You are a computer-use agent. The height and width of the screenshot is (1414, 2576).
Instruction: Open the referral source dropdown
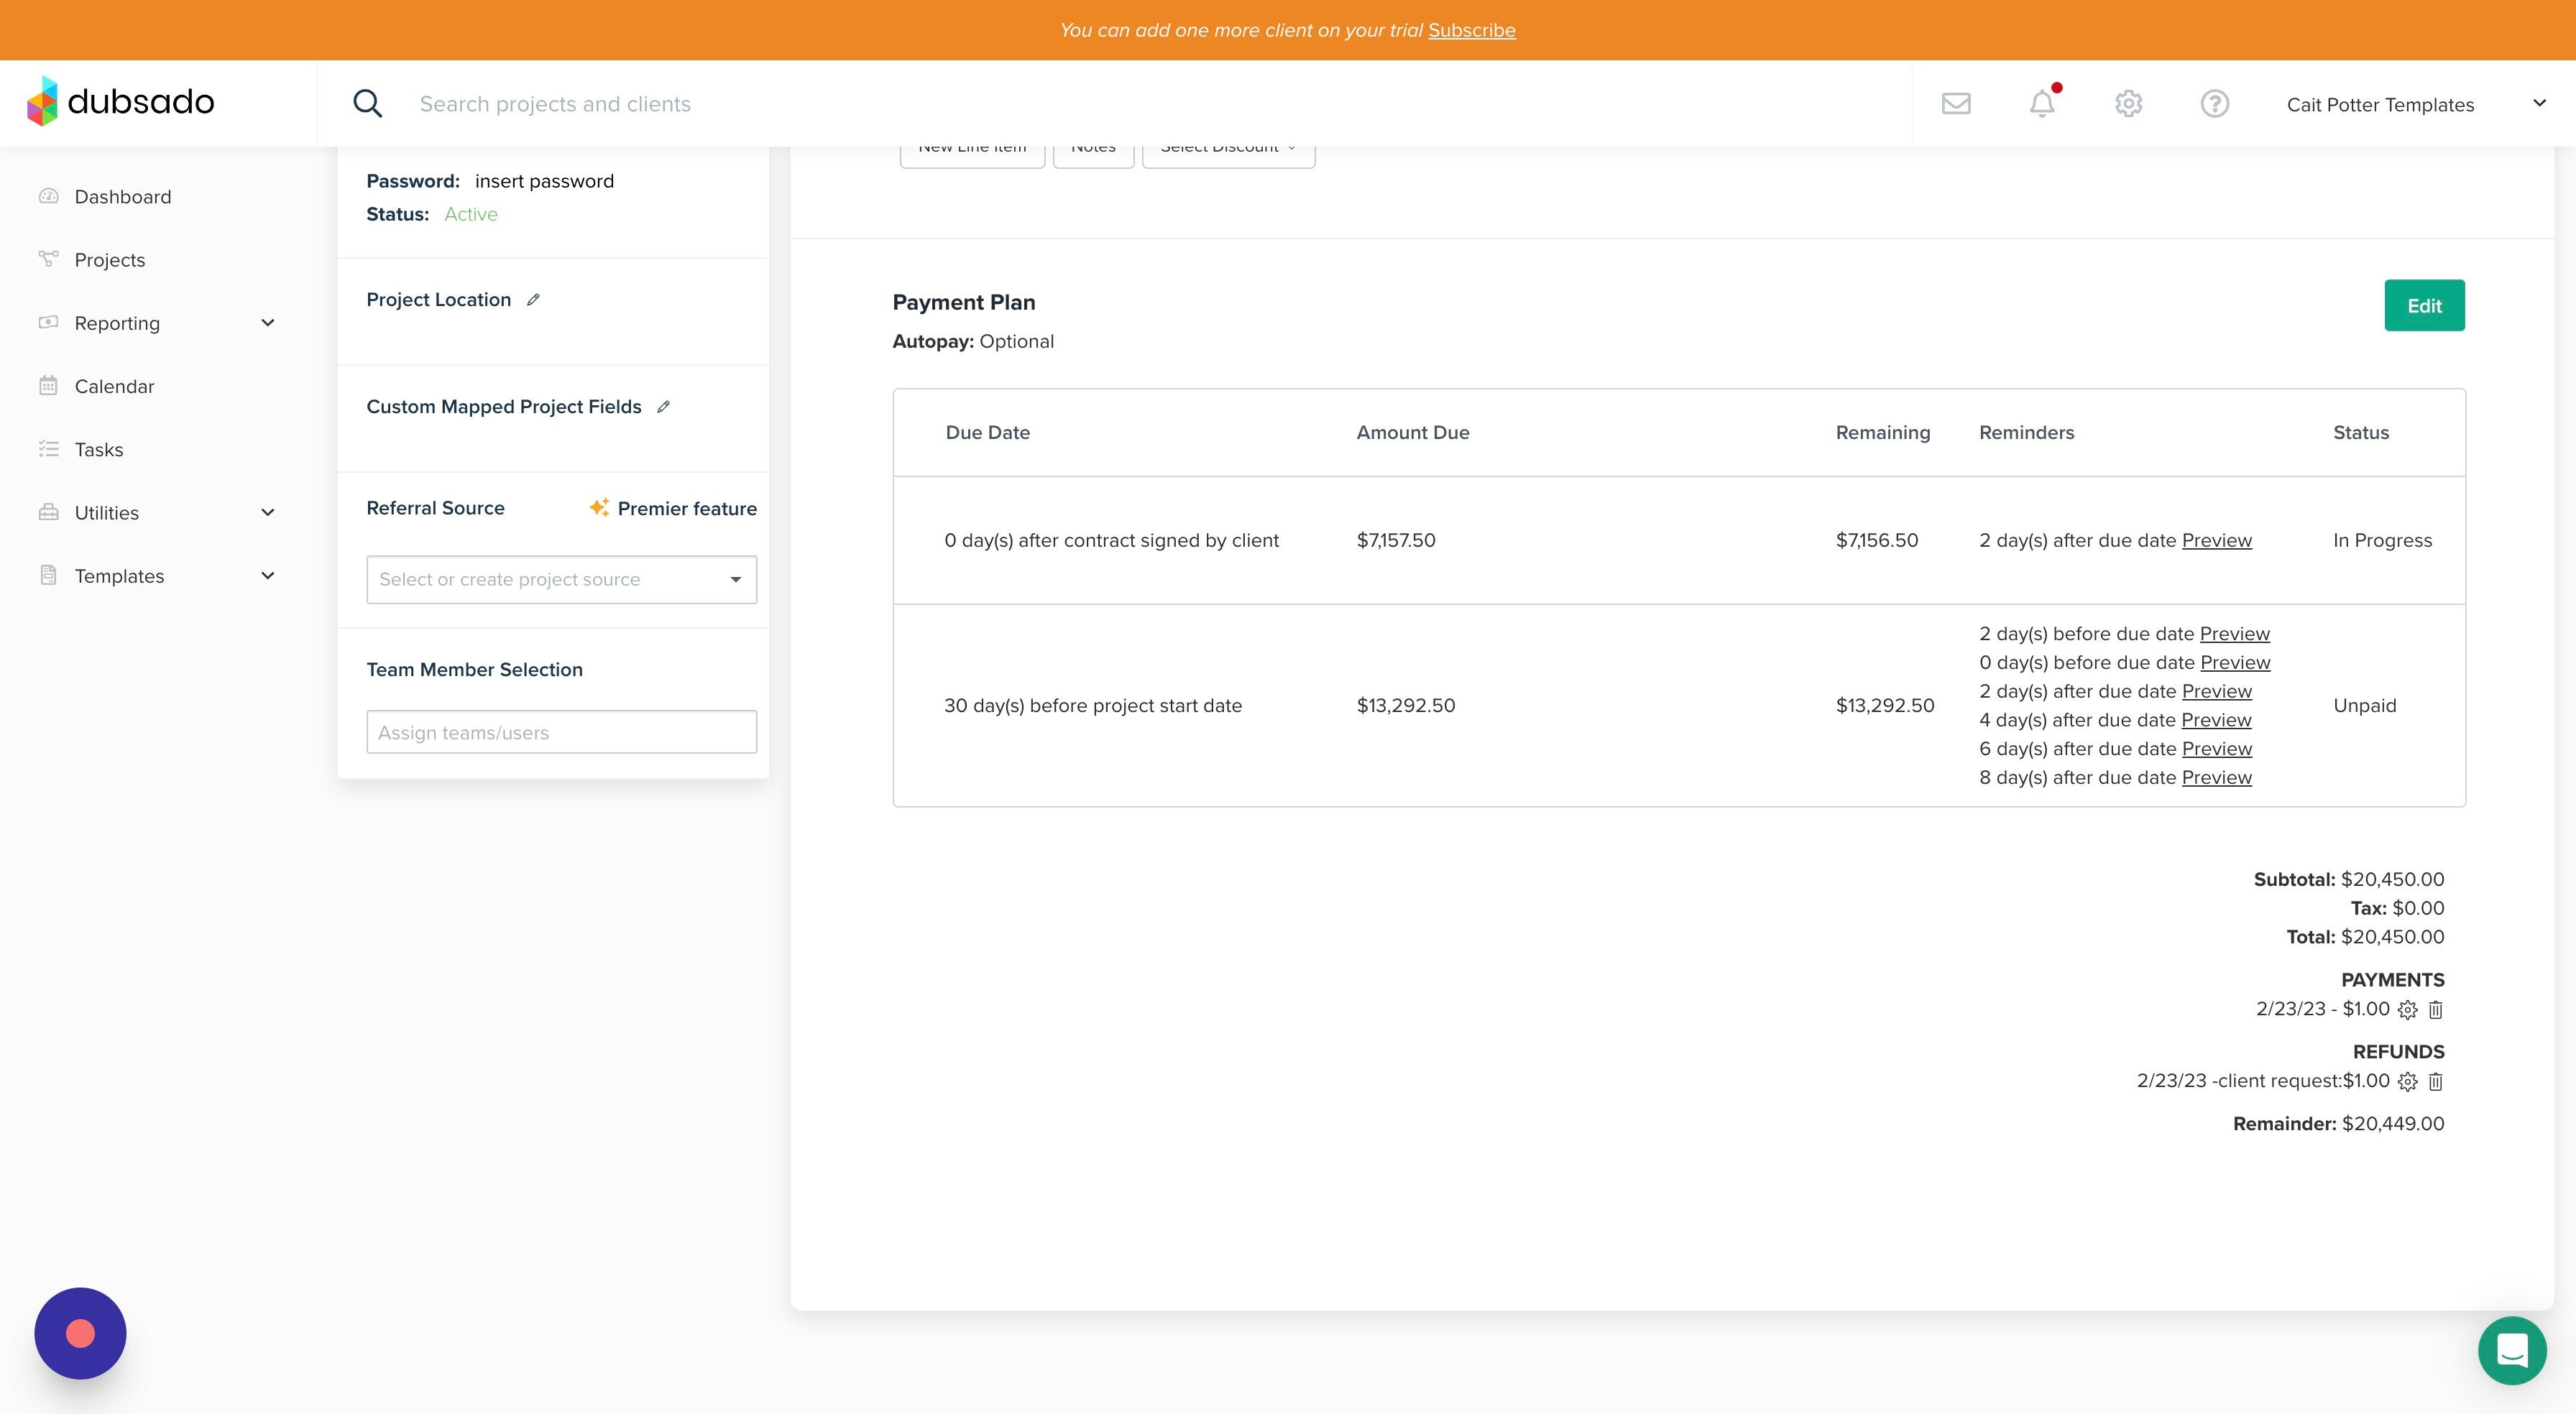coord(561,580)
